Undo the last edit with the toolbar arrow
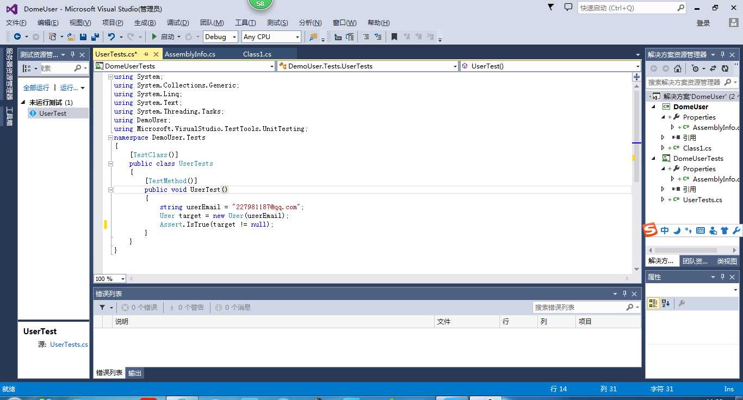Screen dimensions: 743x400 tap(111, 36)
